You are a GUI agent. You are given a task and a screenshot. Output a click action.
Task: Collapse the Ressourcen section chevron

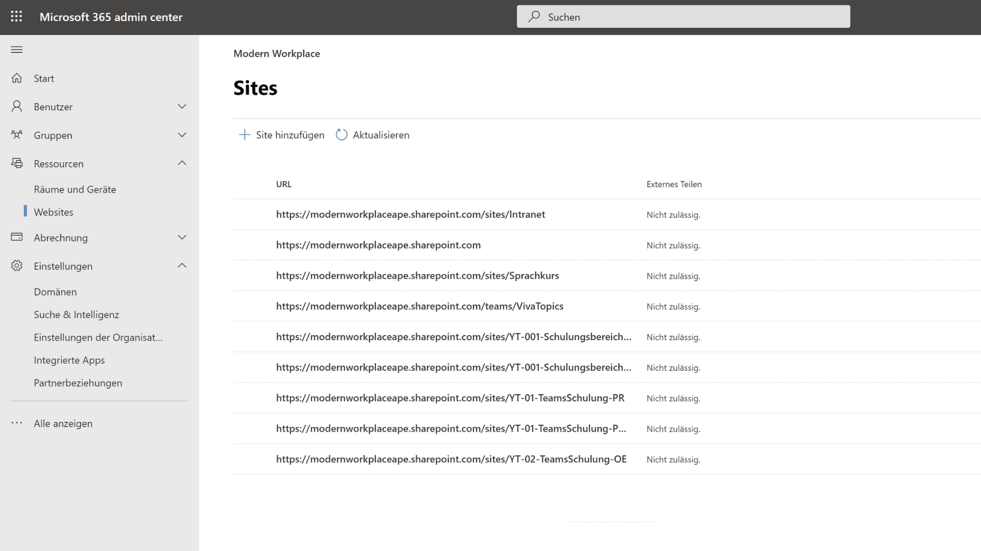coord(182,163)
